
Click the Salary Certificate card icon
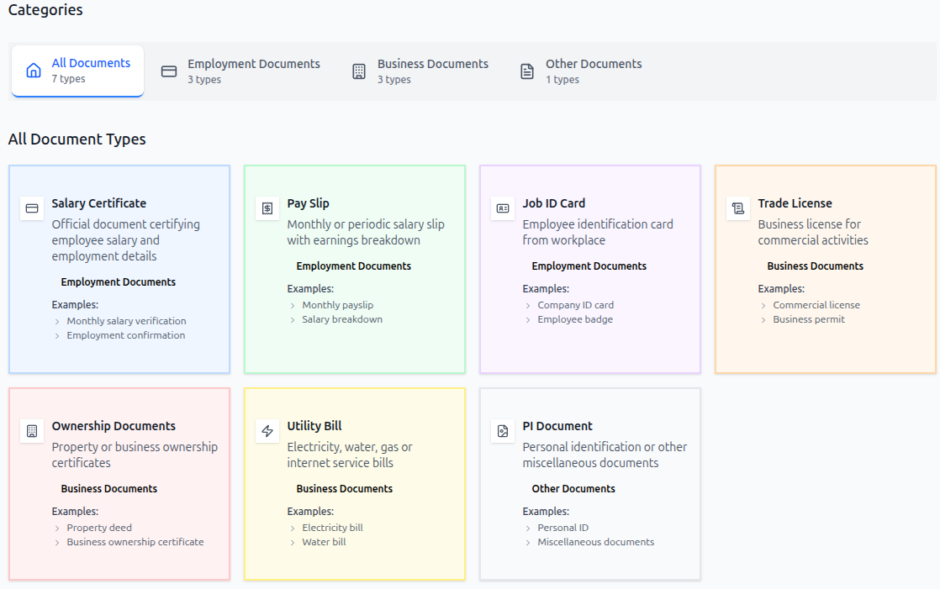32,208
